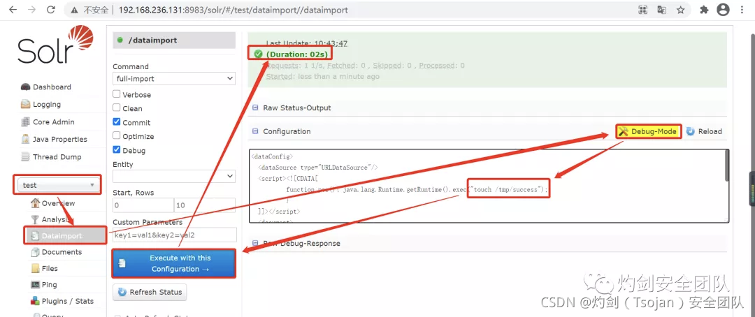Click the not-secure warning icon
The width and height of the screenshot is (755, 317).
74,10
